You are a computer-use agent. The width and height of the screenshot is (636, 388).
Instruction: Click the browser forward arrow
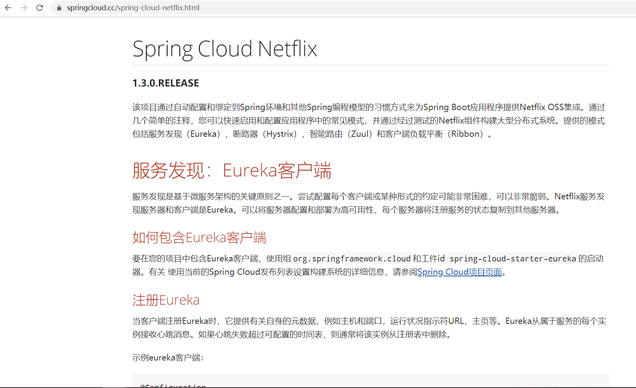click(24, 7)
